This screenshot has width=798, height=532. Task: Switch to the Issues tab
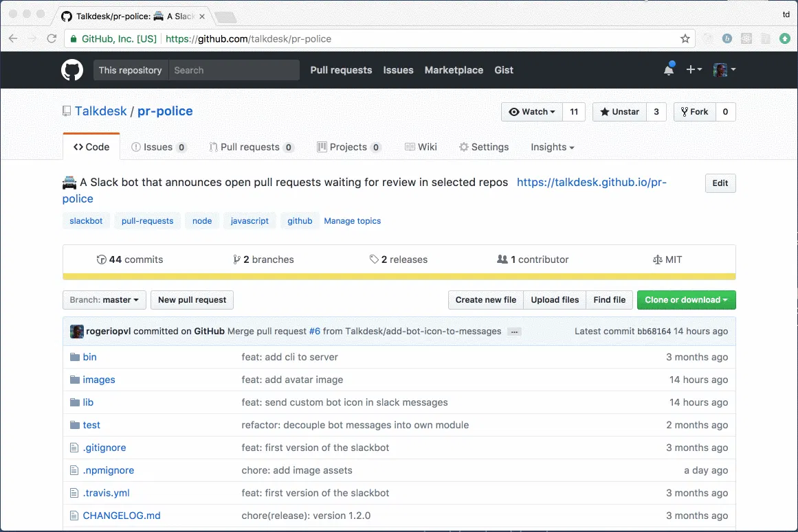[x=159, y=147]
